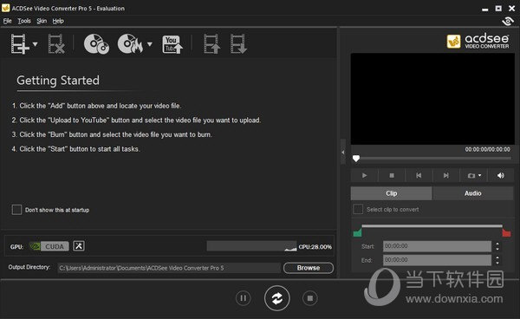Click the CPU usage graph

pyautogui.click(x=251, y=246)
